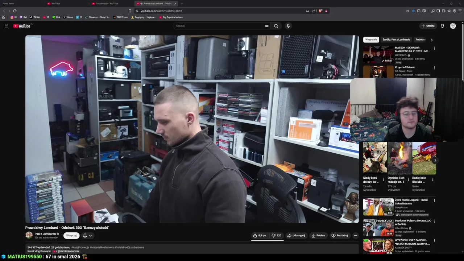Viewport: 464px width, 261px height.
Task: Select the Wszystkie filter chip
Action: pos(371,40)
